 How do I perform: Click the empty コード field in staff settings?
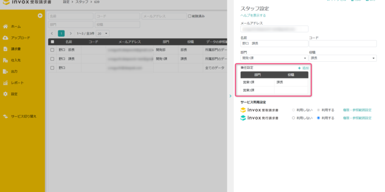click(x=343, y=44)
